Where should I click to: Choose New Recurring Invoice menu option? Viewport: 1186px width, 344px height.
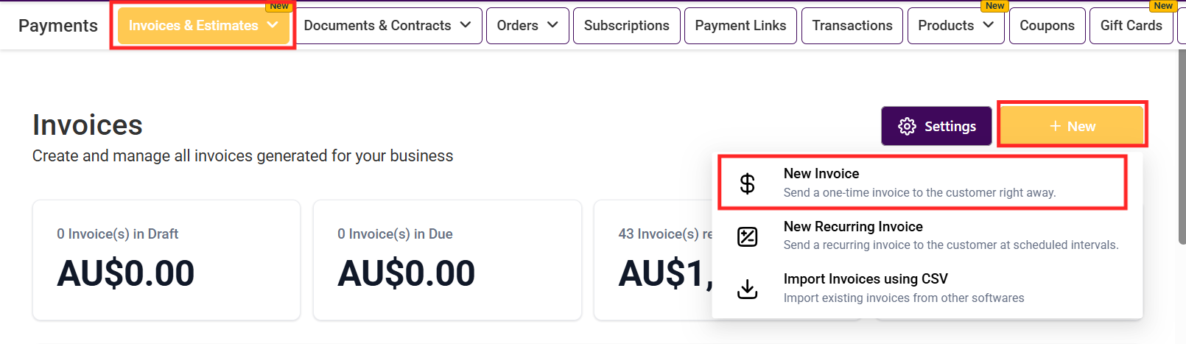click(853, 227)
